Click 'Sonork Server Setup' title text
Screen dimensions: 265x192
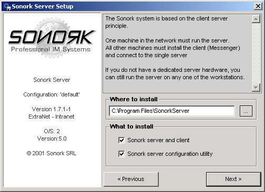pyautogui.click(x=43, y=6)
